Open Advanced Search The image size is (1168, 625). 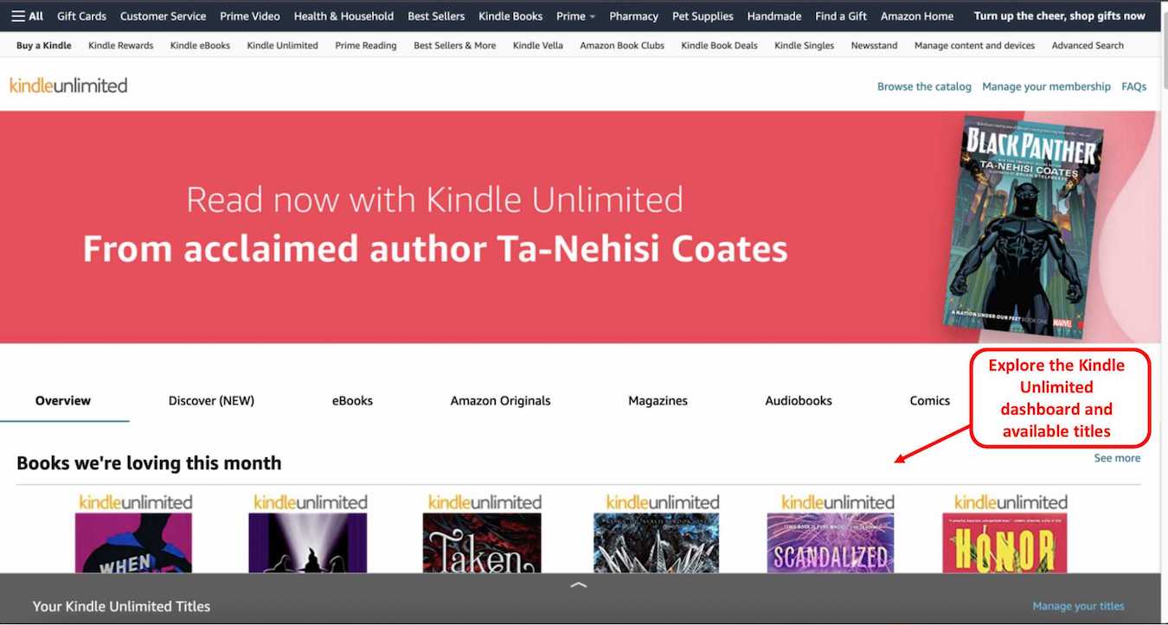(1088, 45)
